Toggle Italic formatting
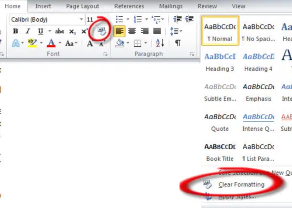 (x=28, y=31)
